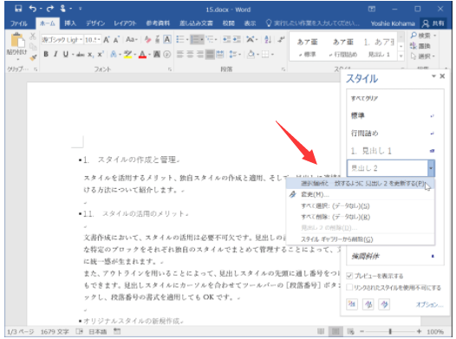This screenshot has height=339, width=456.
Task: Click the オプション... link in Styles pane
Action: click(429, 304)
